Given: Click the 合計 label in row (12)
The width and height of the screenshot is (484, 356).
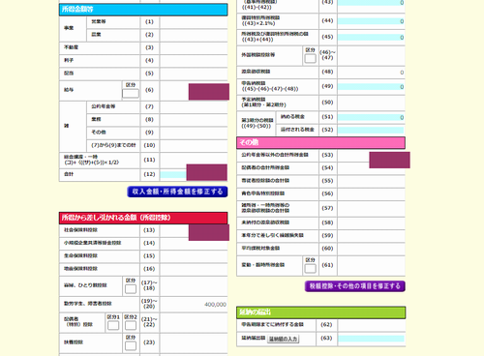Looking at the screenshot, I should [69, 174].
